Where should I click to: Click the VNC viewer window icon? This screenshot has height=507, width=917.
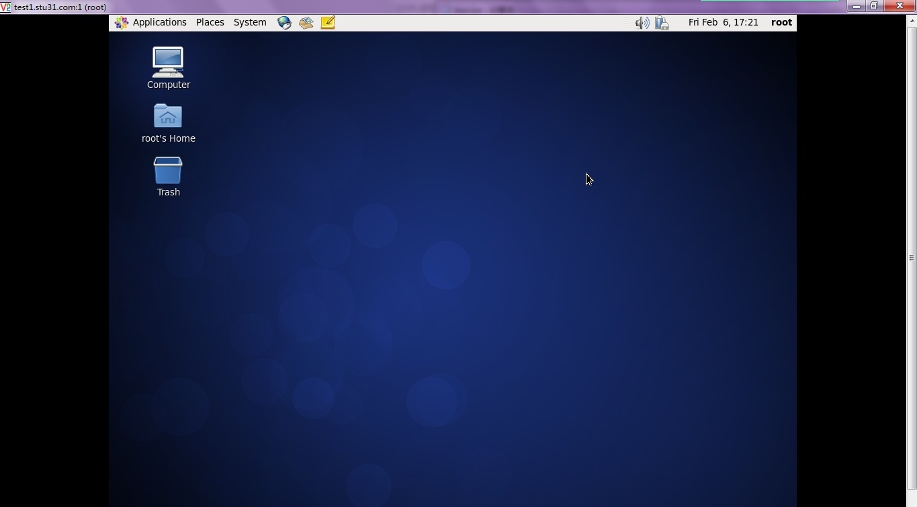click(x=6, y=7)
